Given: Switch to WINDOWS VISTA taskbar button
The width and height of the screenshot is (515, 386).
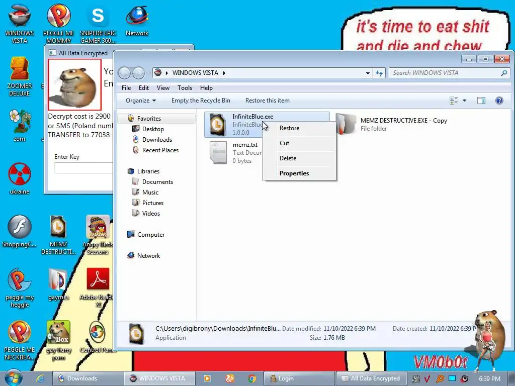Looking at the screenshot, I should 159,378.
